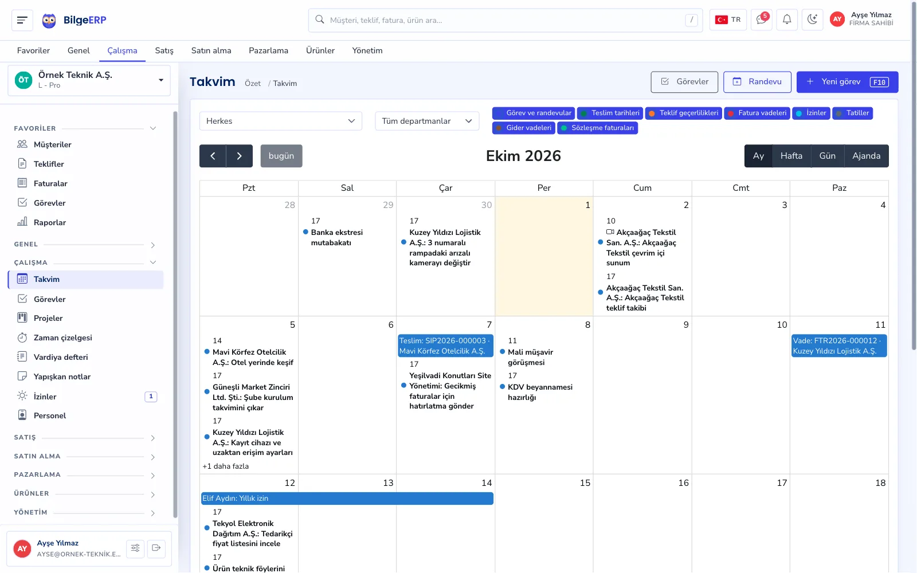Image resolution: width=917 pixels, height=573 pixels.
Task: Toggle Görev ve randevular filter
Action: 534,113
